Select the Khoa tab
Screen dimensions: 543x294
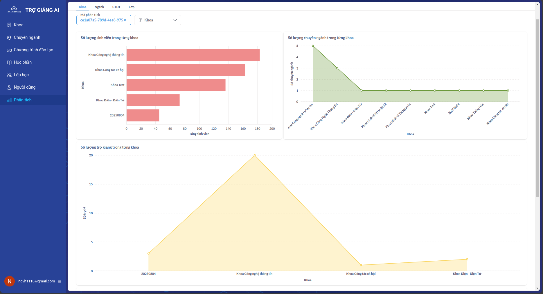pyautogui.click(x=83, y=7)
